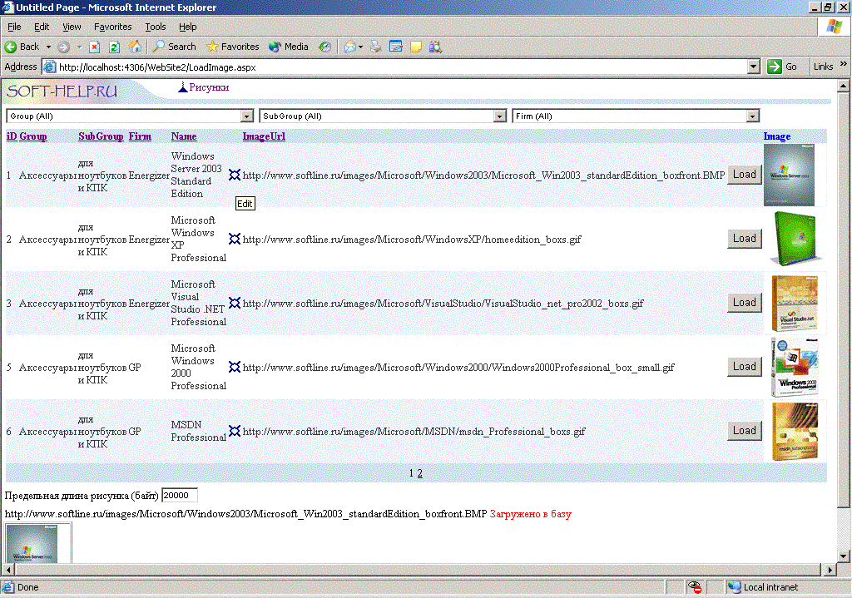Open the Tools menu
Viewport: 852px width, 598px height.
pyautogui.click(x=156, y=27)
